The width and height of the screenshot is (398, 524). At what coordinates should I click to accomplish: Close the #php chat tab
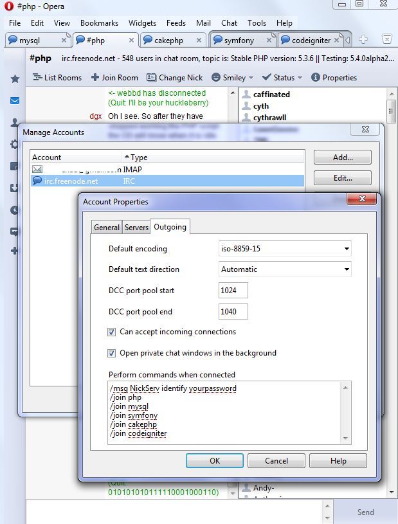131,40
